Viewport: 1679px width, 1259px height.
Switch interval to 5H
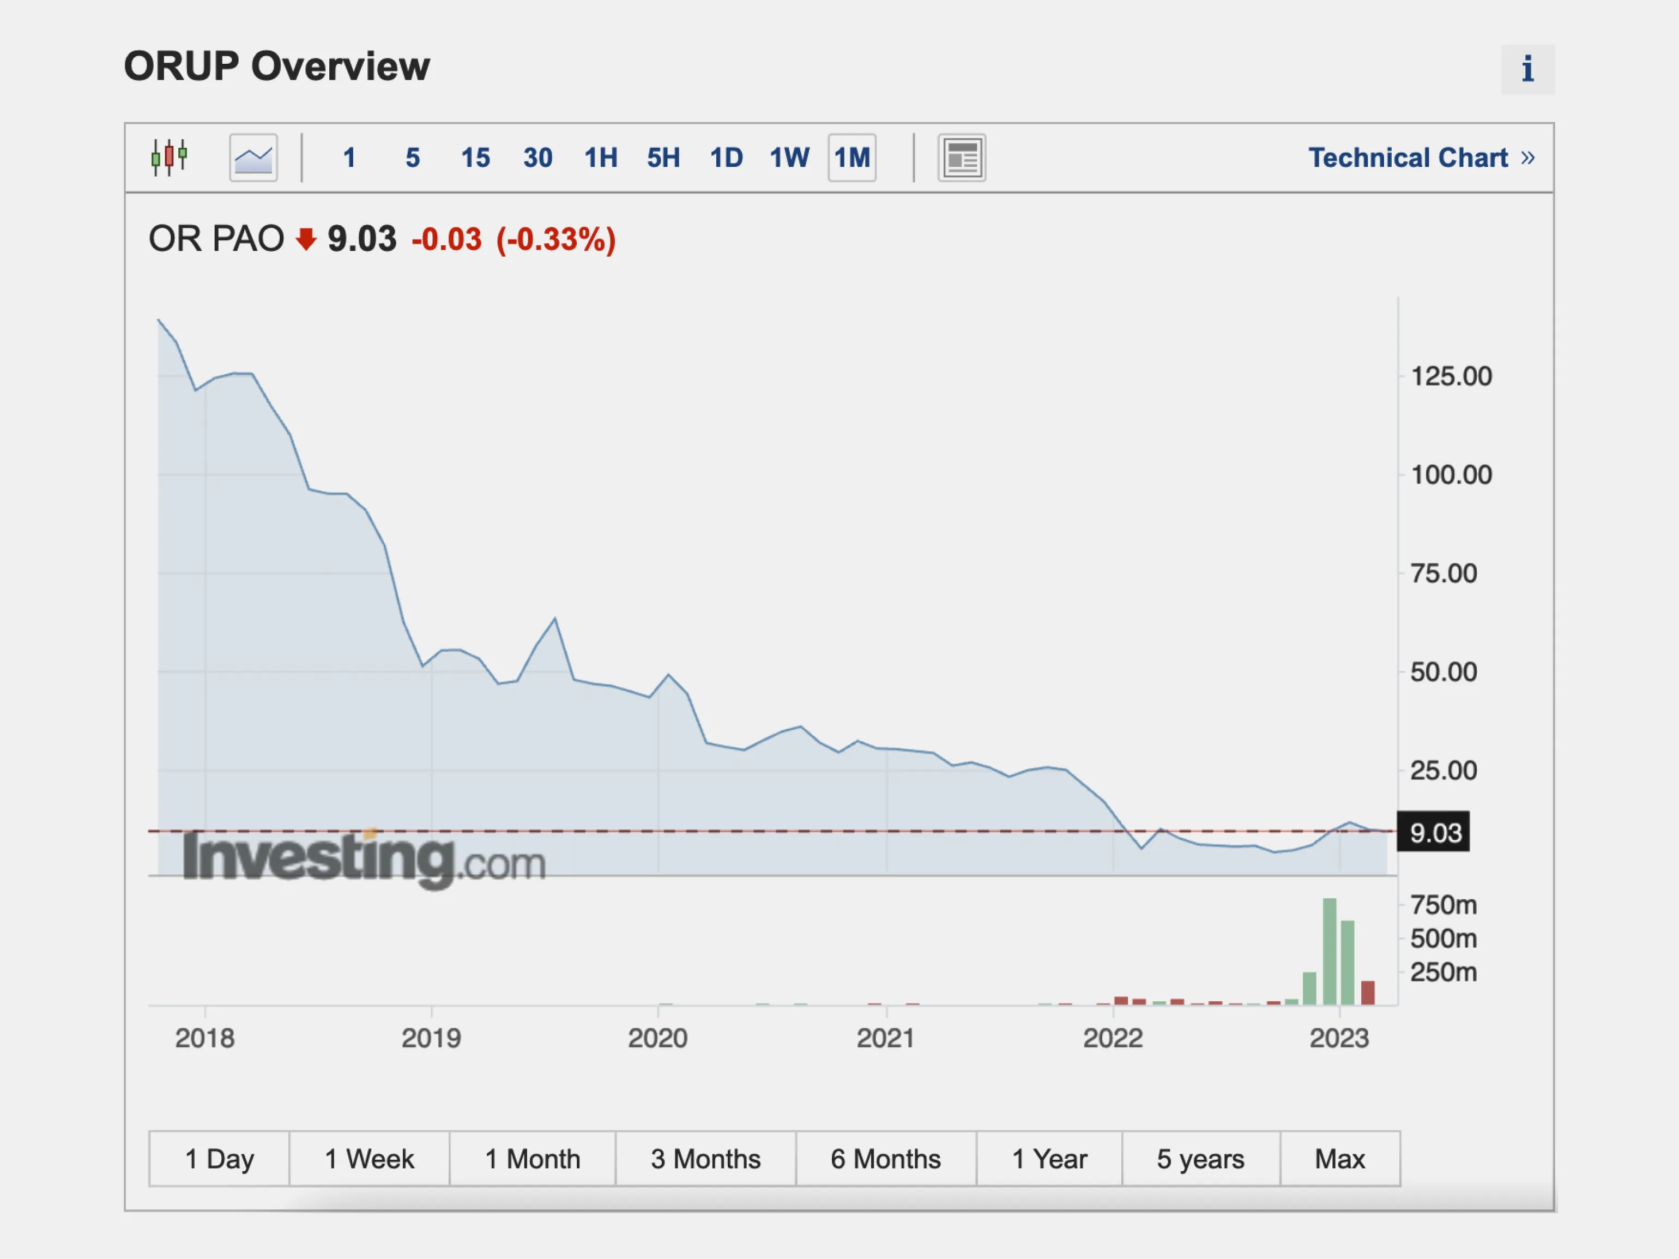click(663, 158)
